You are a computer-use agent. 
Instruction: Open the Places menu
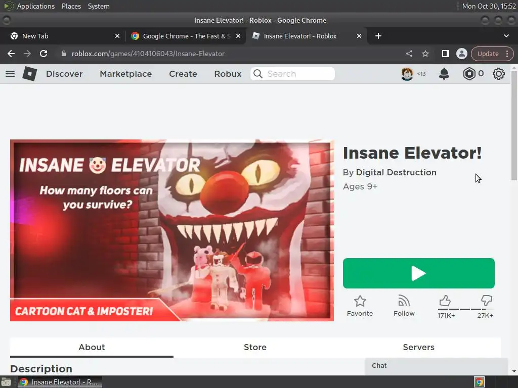coord(71,6)
